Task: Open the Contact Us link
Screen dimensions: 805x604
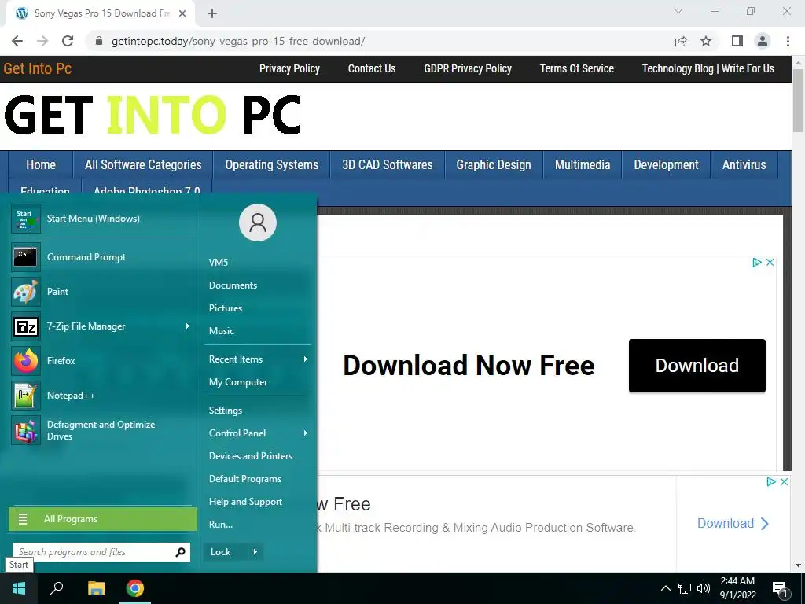Action: 372,69
